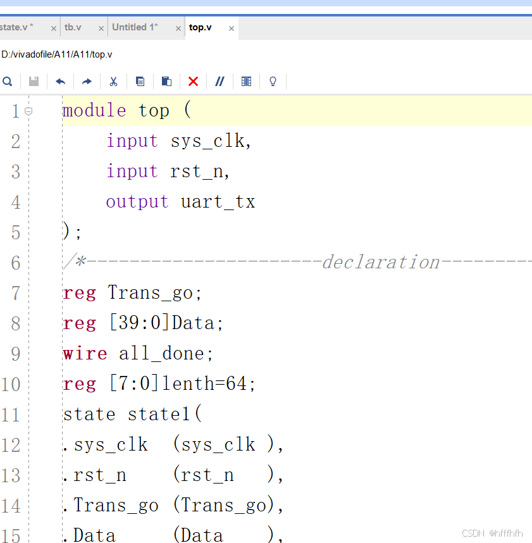Open the search tool in editor toolbar
Image resolution: width=532 pixels, height=543 pixels.
[x=7, y=82]
